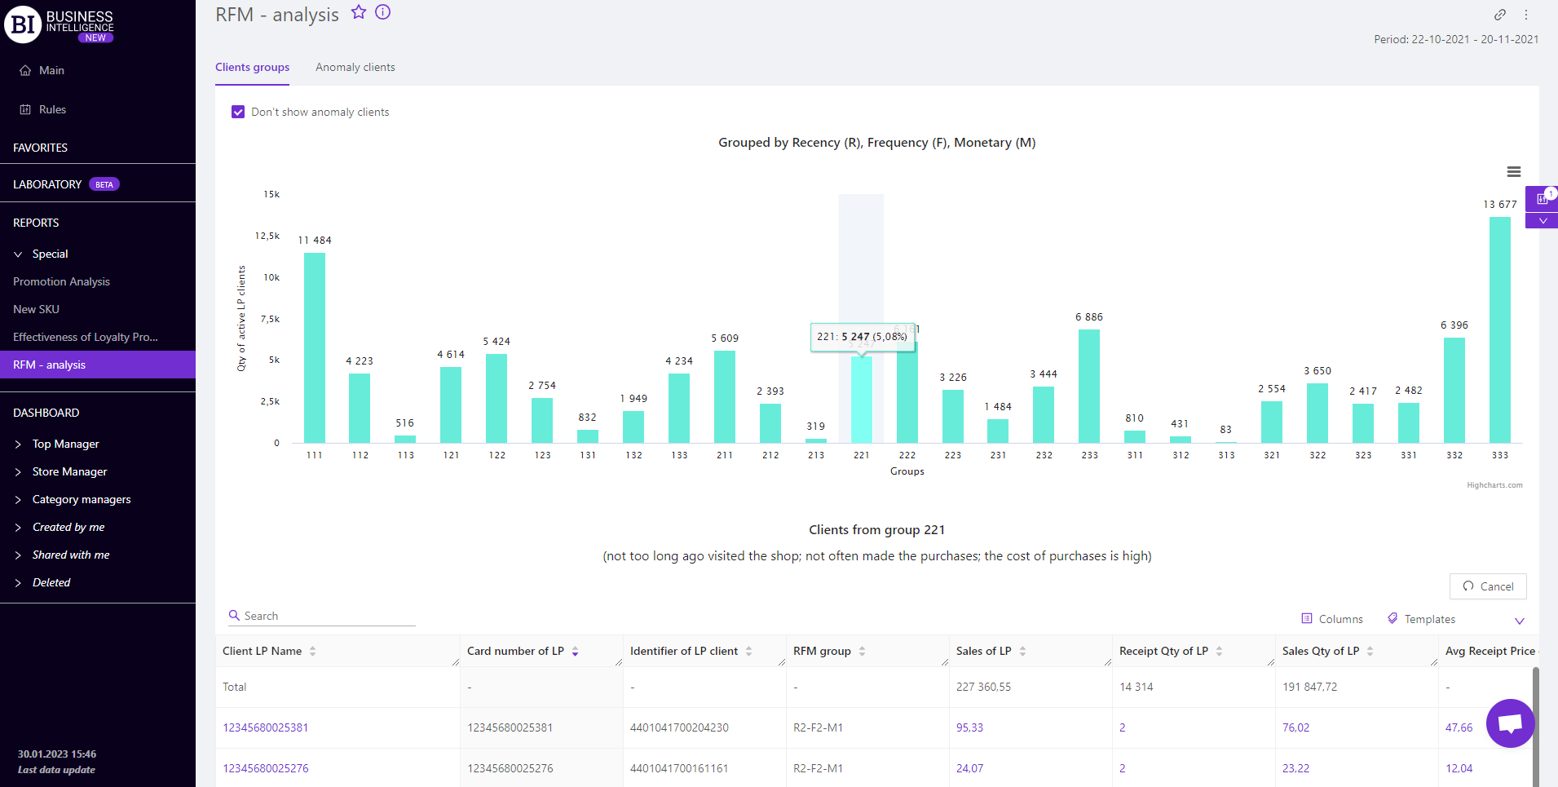Sort by Card number of LP
The image size is (1558, 787).
[575, 652]
